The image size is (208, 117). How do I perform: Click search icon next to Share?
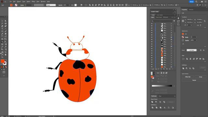196,2
